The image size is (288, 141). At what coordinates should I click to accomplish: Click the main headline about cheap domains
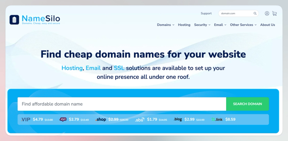(143, 54)
